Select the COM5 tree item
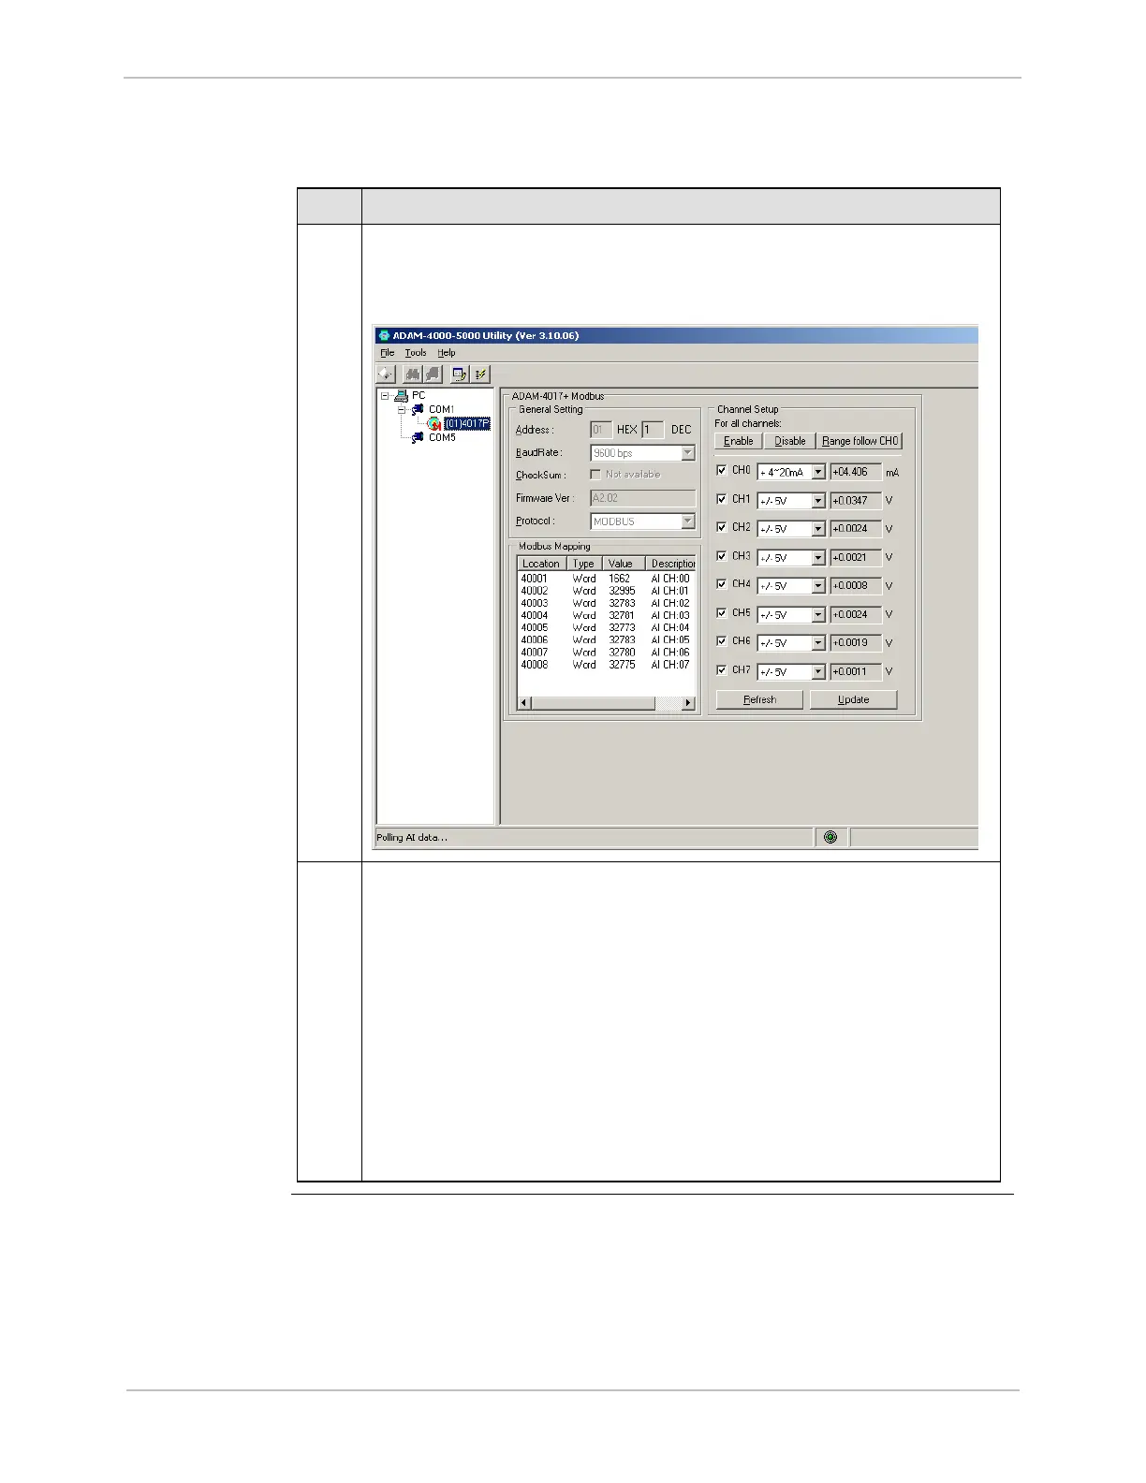 click(442, 437)
